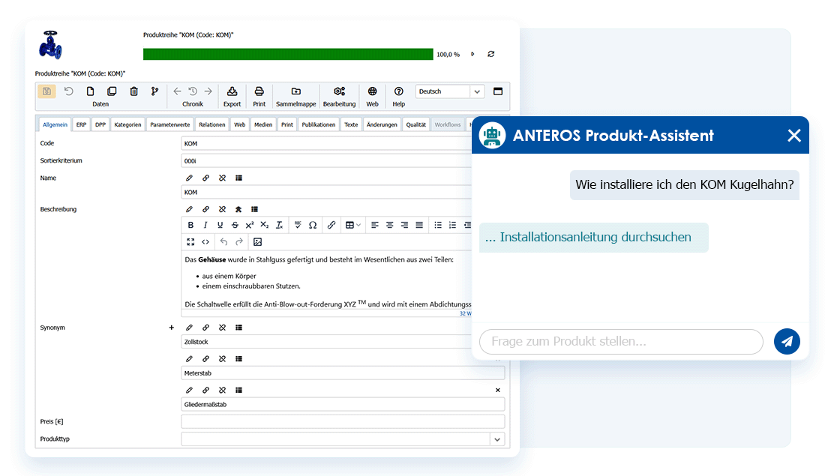Toggle subscript formatting in editor
Screen dimensions: 825x476
coord(264,225)
